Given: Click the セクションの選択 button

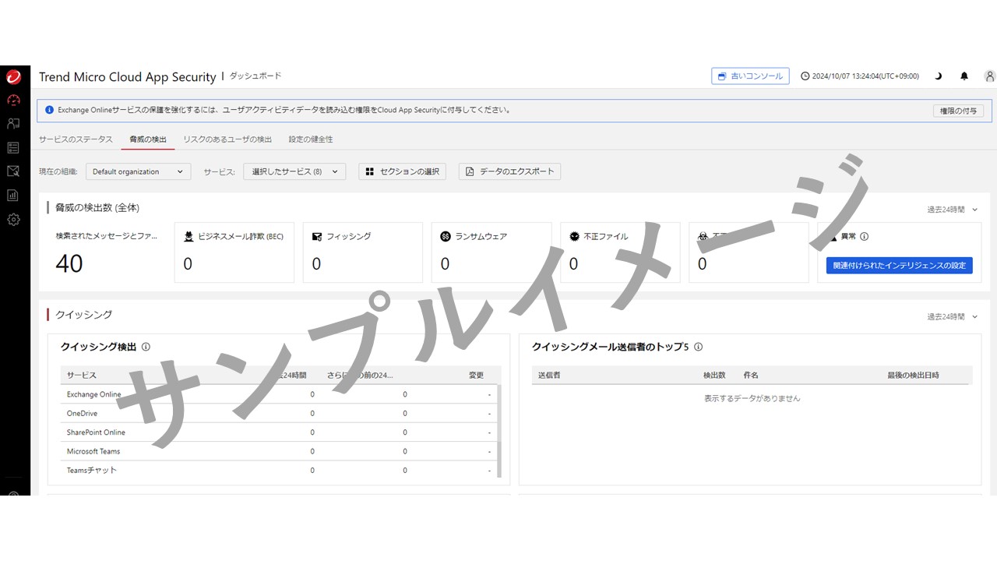Looking at the screenshot, I should pos(402,171).
